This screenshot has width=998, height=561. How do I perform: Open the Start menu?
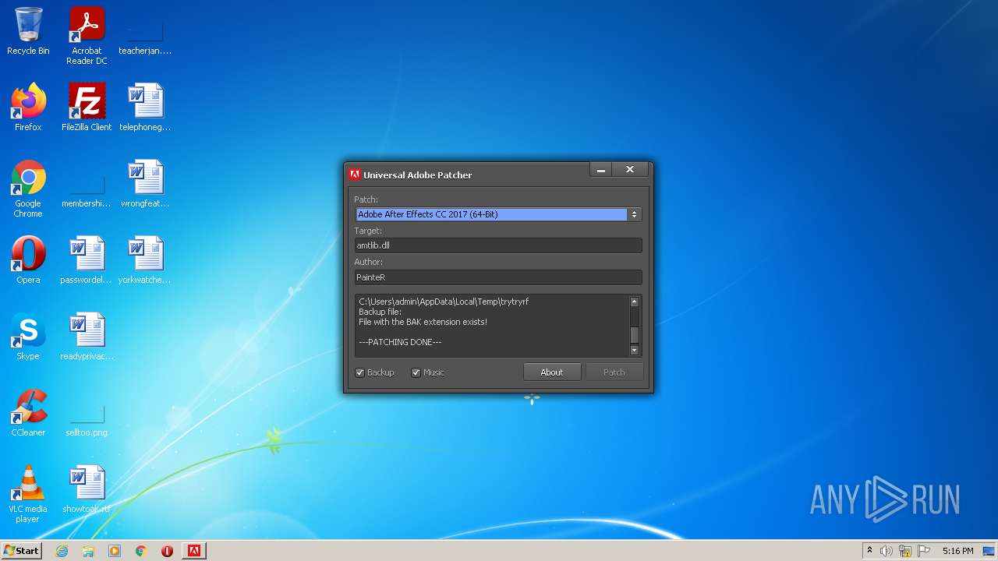(x=21, y=551)
